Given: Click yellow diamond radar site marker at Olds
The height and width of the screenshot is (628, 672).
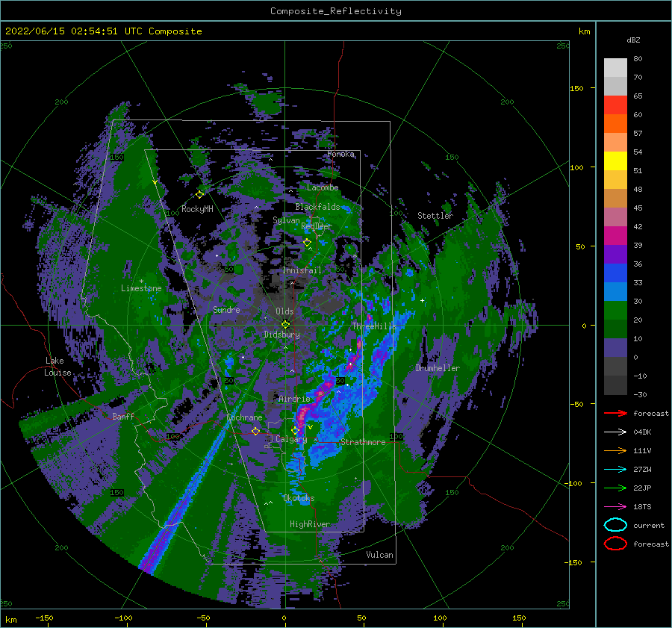Looking at the screenshot, I should click(x=285, y=325).
